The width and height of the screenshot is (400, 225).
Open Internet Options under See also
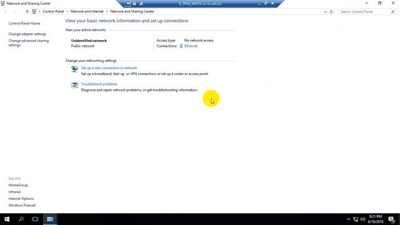click(x=21, y=199)
